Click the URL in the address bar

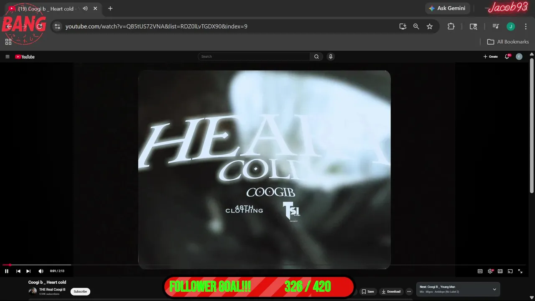tap(156, 26)
